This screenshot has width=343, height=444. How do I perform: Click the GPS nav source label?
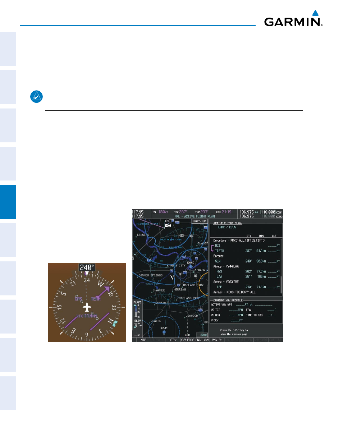pos(78,299)
